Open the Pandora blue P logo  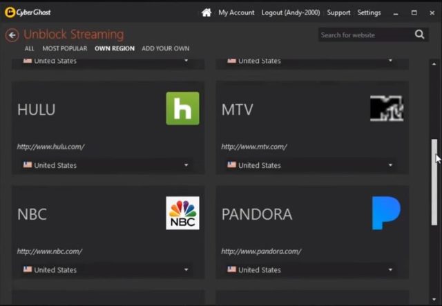387,213
